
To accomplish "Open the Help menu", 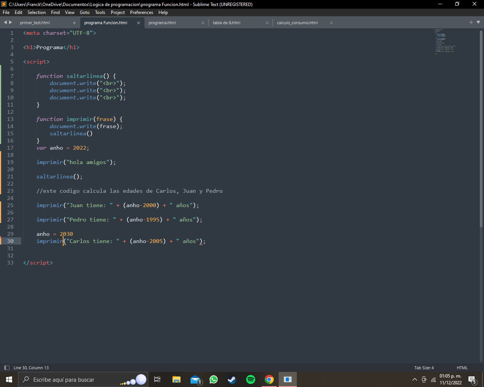I will [x=163, y=12].
